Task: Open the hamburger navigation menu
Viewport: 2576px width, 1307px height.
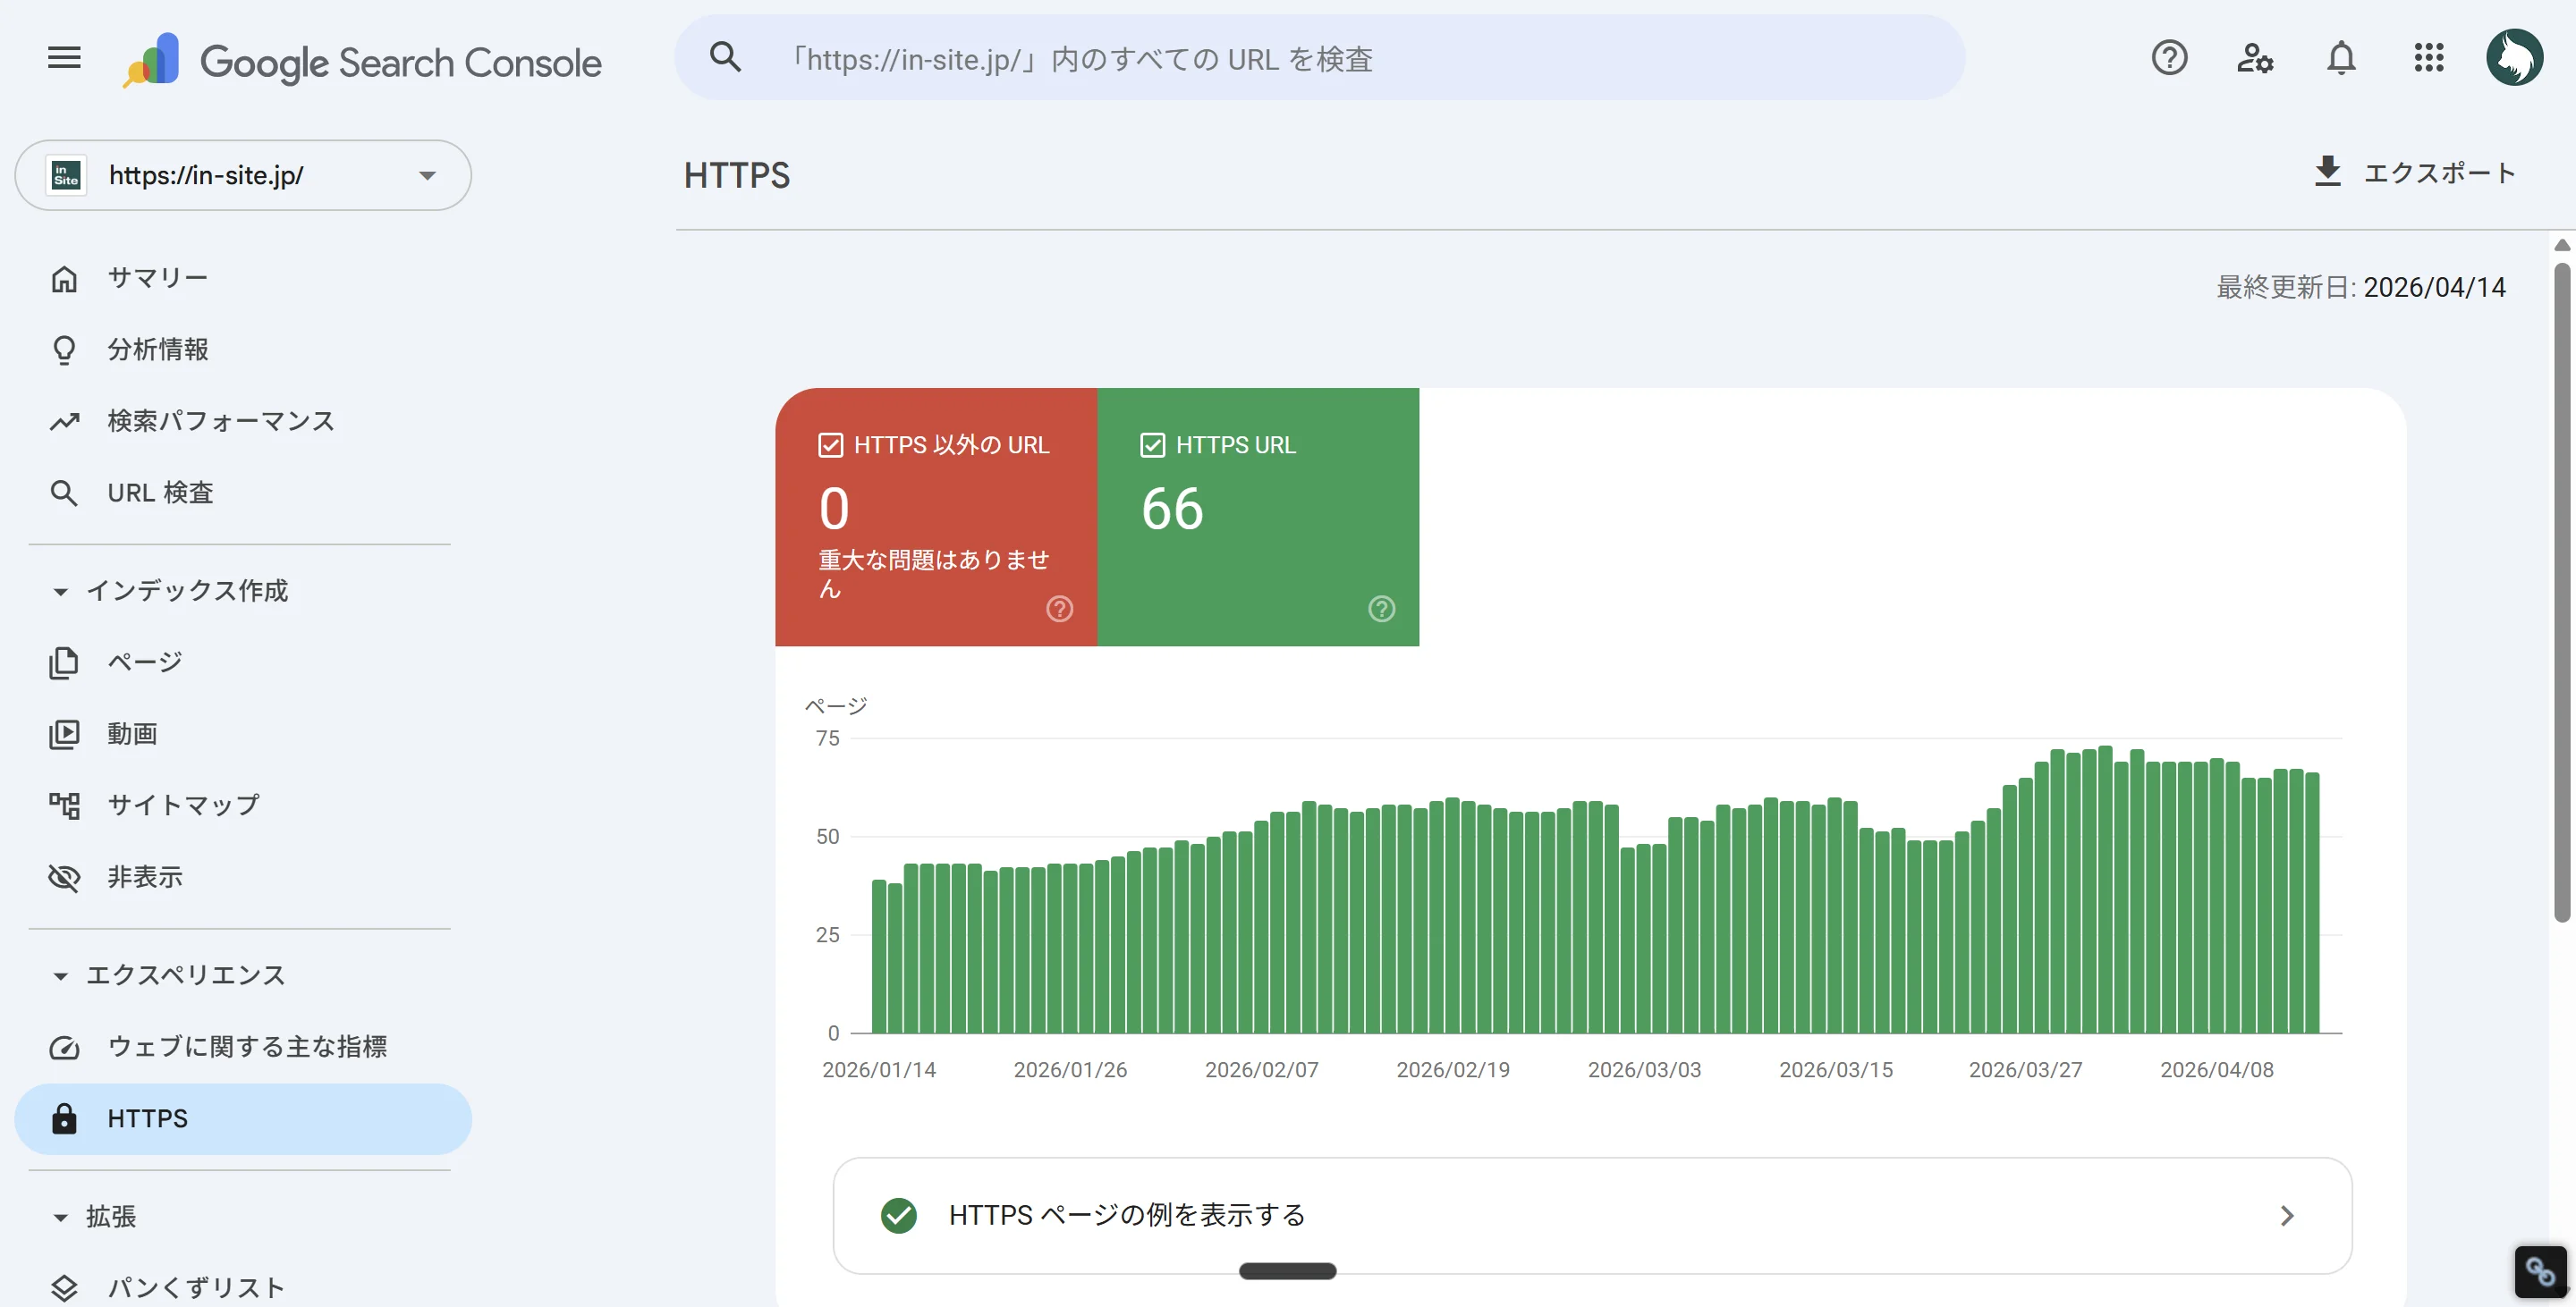Action: pyautogui.click(x=63, y=57)
